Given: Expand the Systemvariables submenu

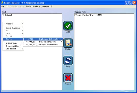Looking at the screenshot, I should [x=13, y=46].
